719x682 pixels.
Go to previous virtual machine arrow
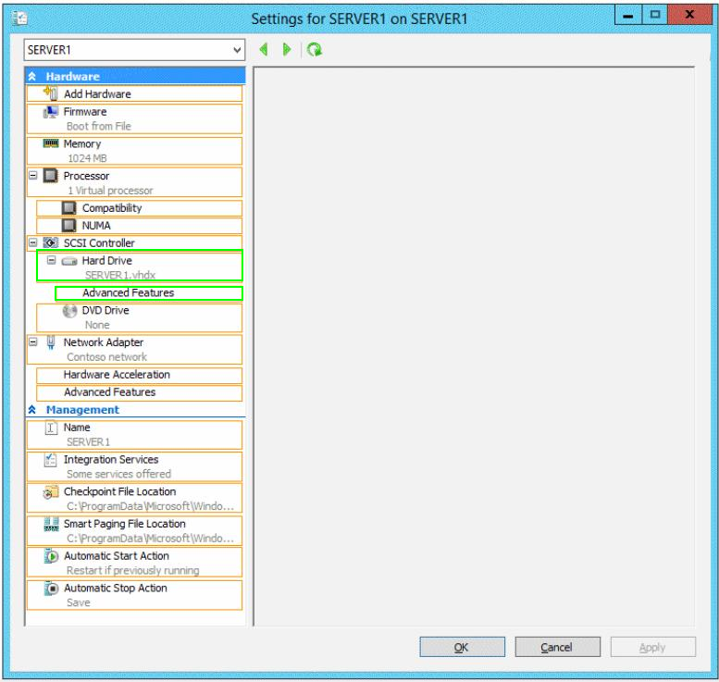[264, 49]
